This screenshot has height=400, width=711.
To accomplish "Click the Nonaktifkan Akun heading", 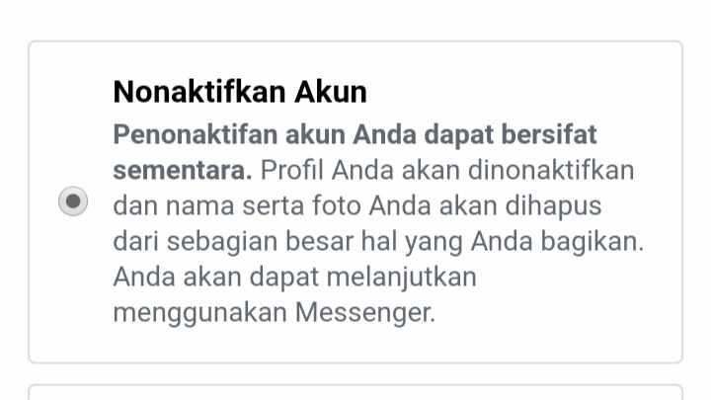I will pyautogui.click(x=240, y=92).
